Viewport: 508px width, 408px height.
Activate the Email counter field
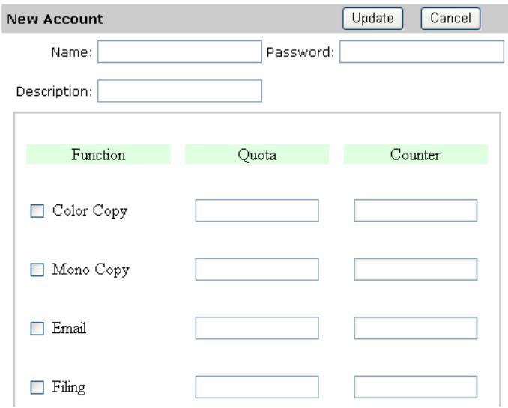[416, 328]
